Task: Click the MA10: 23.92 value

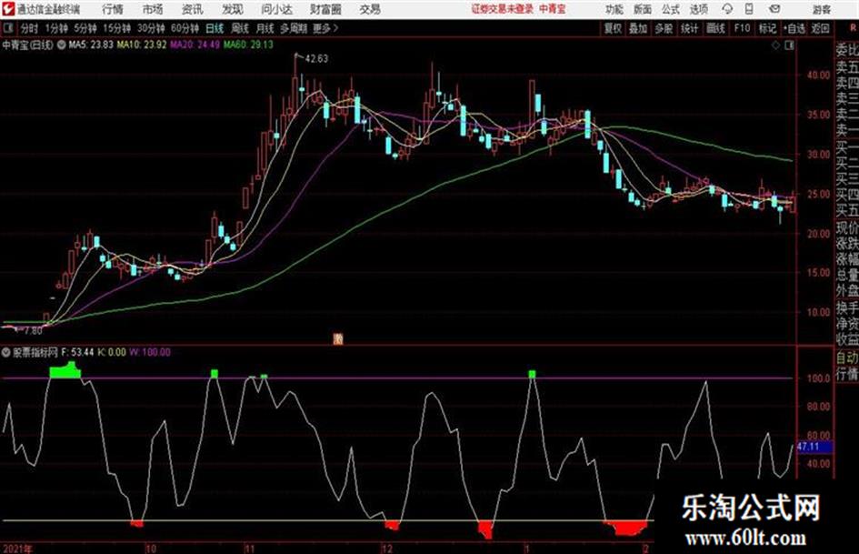Action: click(141, 45)
